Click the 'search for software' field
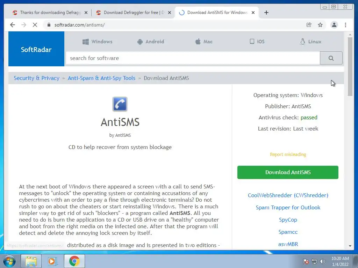Viewport: 358px width, 268px height. tap(193, 58)
